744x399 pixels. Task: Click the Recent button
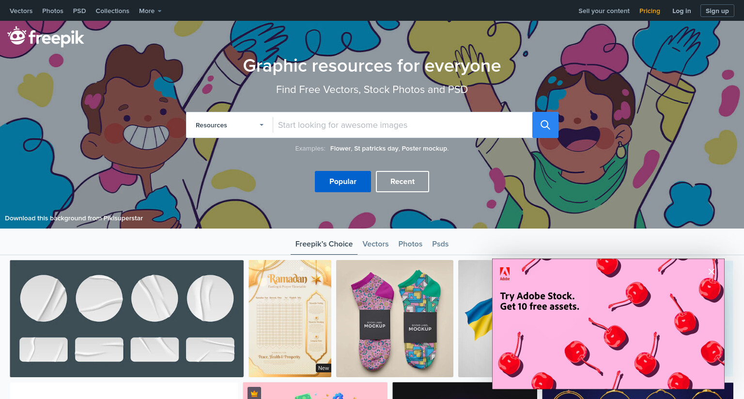403,182
